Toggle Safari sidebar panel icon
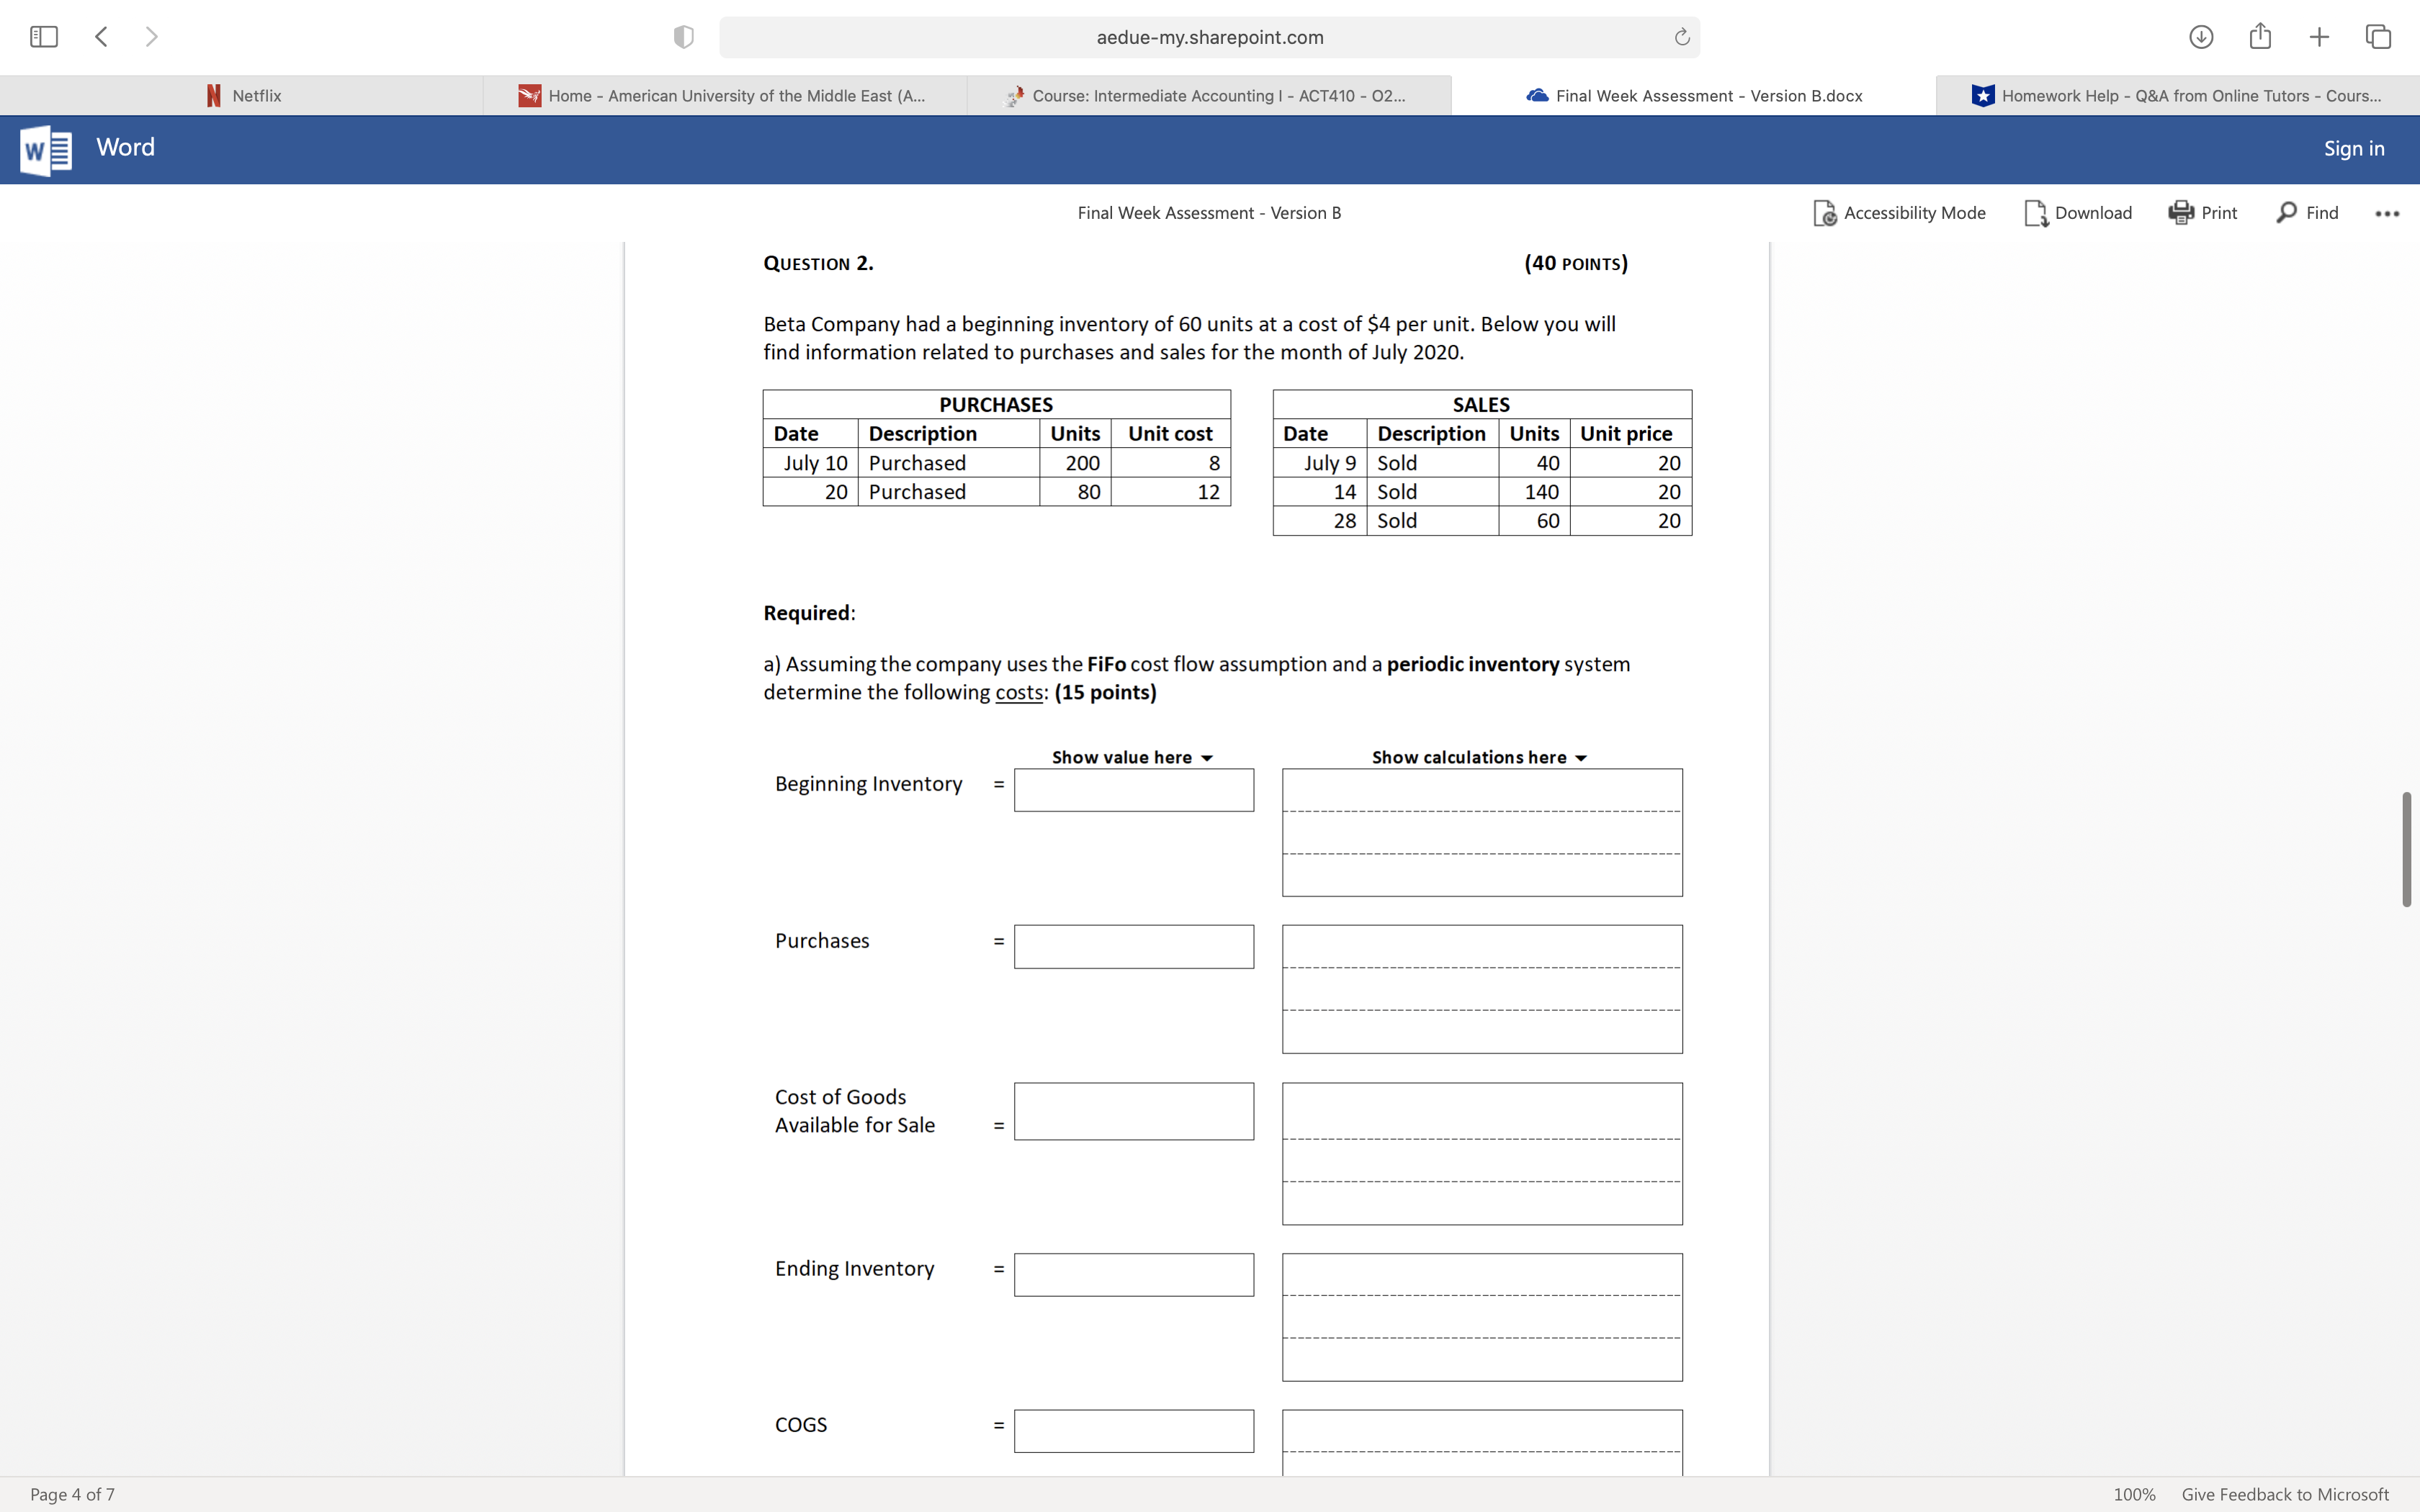 tap(44, 37)
